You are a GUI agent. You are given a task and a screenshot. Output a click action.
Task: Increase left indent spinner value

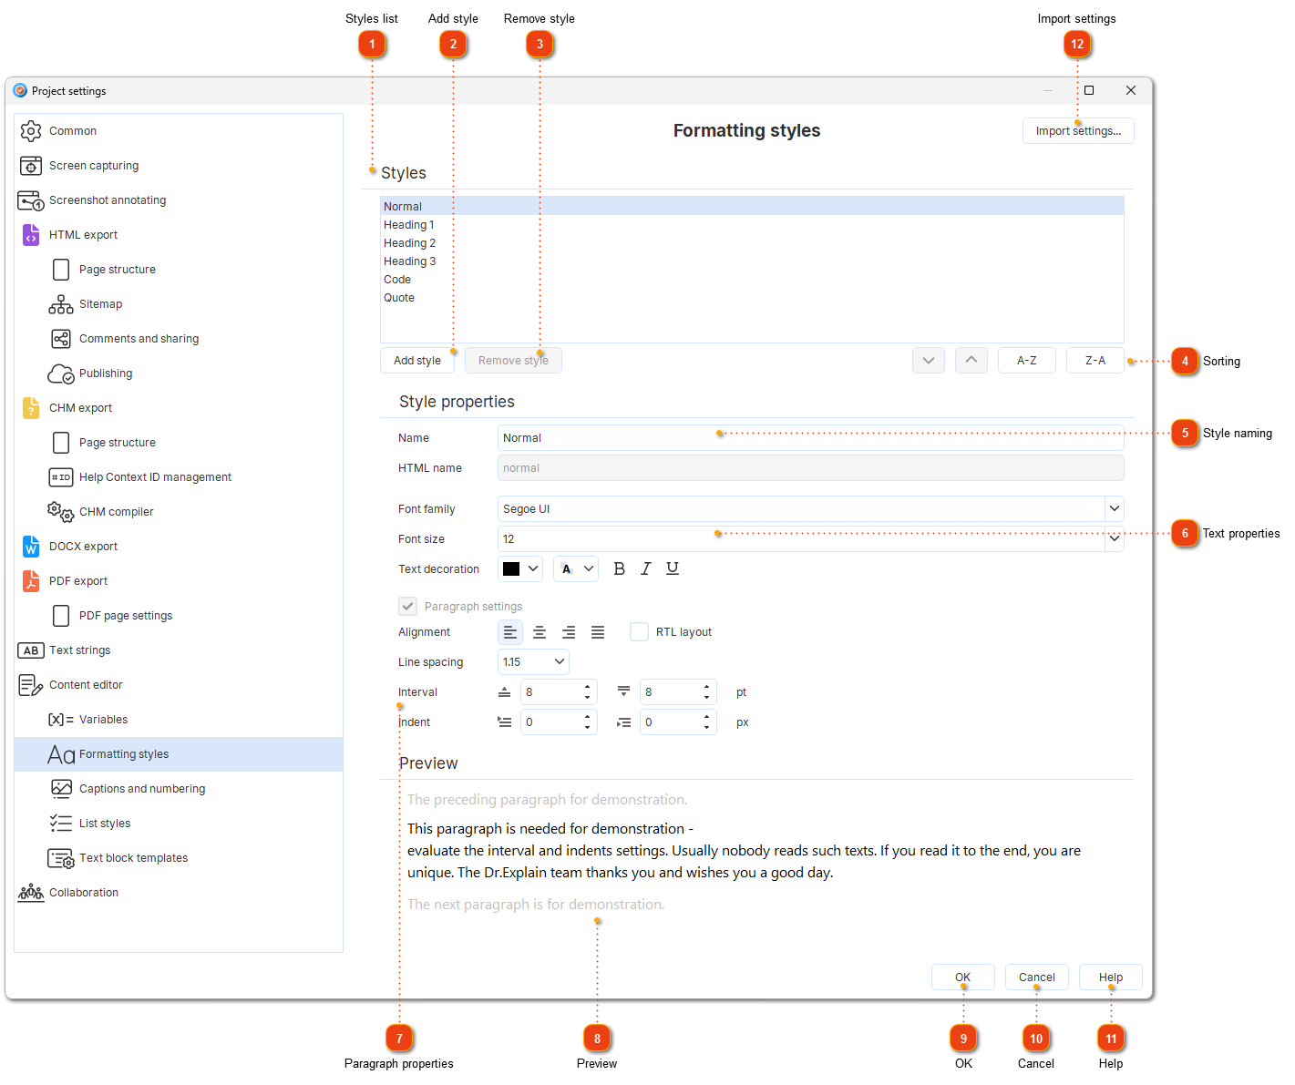pyautogui.click(x=588, y=717)
